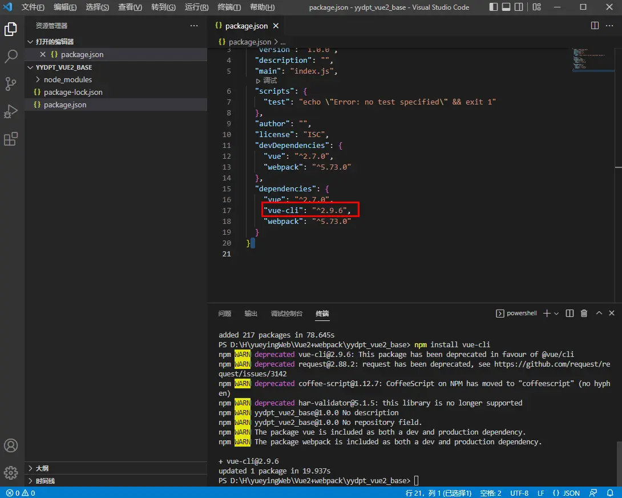Open package-lock.json in the explorer
The width and height of the screenshot is (622, 498).
click(73, 92)
